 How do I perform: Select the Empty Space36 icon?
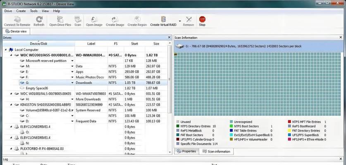coord(22,88)
